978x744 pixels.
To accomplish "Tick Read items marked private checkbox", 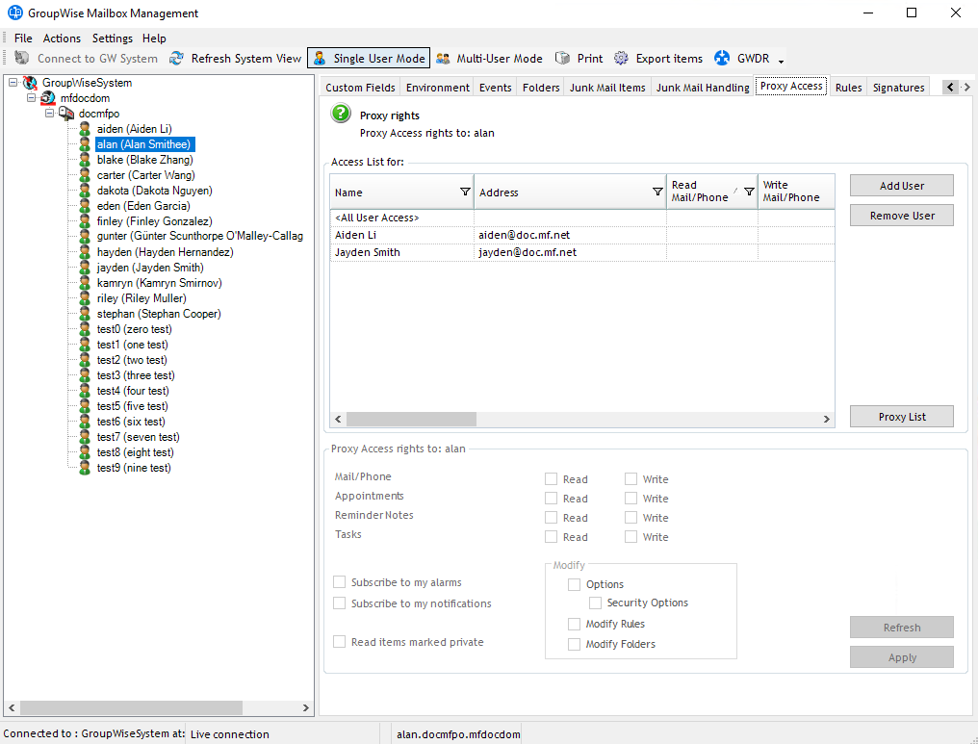I will tap(340, 642).
